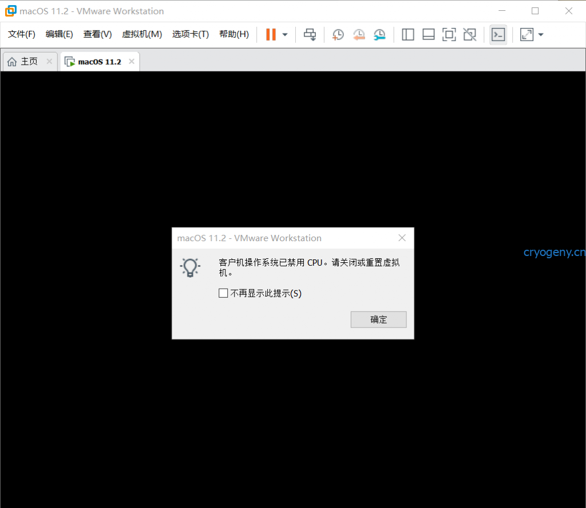586x508 pixels.
Task: Click the running VM icon on macOS tab
Action: tap(70, 62)
